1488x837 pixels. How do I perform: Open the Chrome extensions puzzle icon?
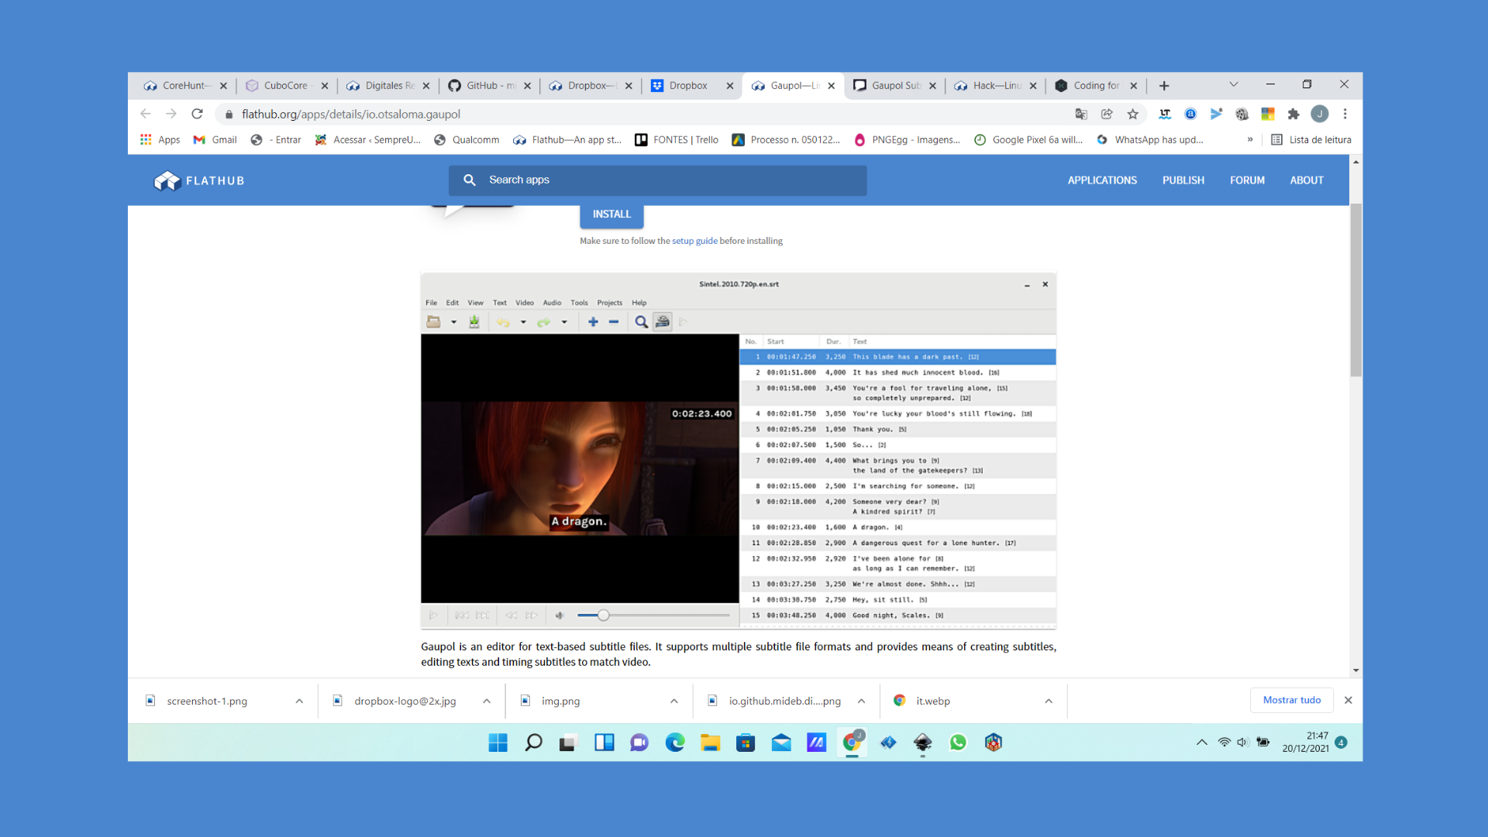[x=1293, y=114]
